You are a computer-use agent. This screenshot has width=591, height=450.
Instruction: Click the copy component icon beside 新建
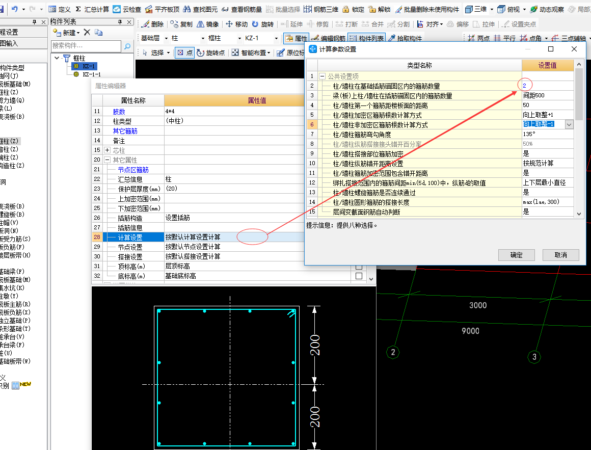[x=99, y=33]
